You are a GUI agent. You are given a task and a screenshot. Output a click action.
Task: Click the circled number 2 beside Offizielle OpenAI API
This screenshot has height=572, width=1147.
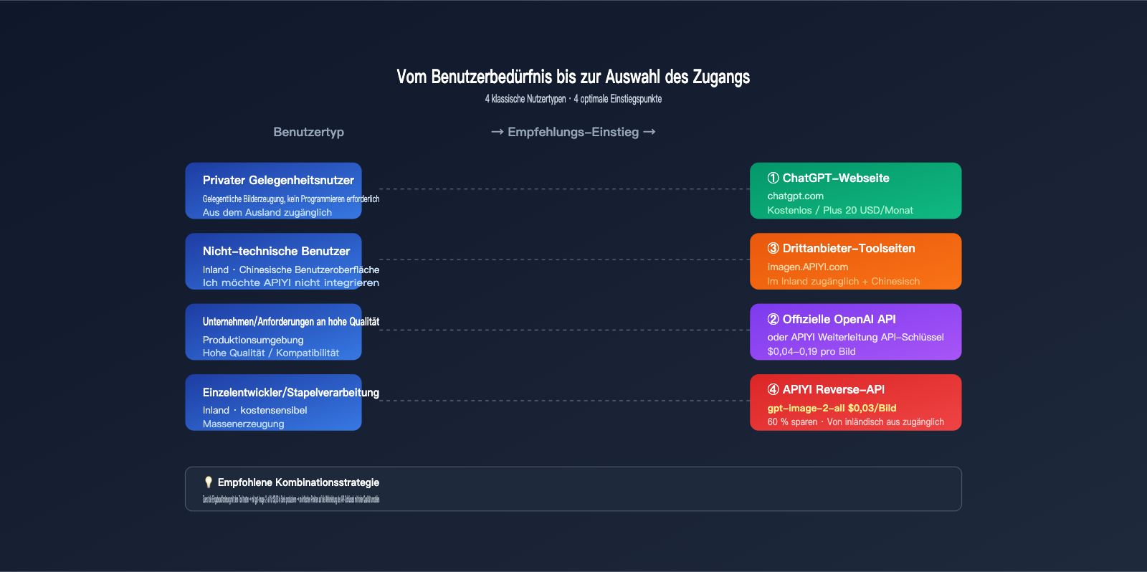(x=773, y=320)
